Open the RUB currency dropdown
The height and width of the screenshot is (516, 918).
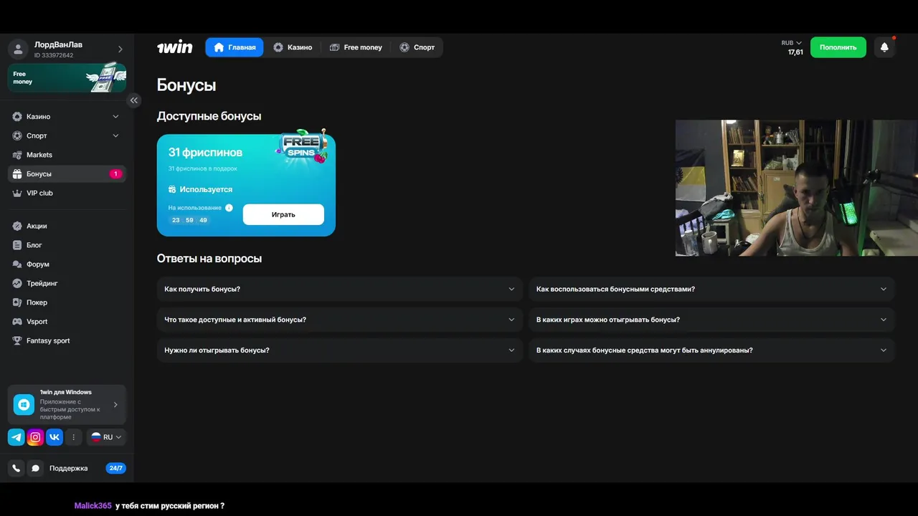[x=792, y=43]
